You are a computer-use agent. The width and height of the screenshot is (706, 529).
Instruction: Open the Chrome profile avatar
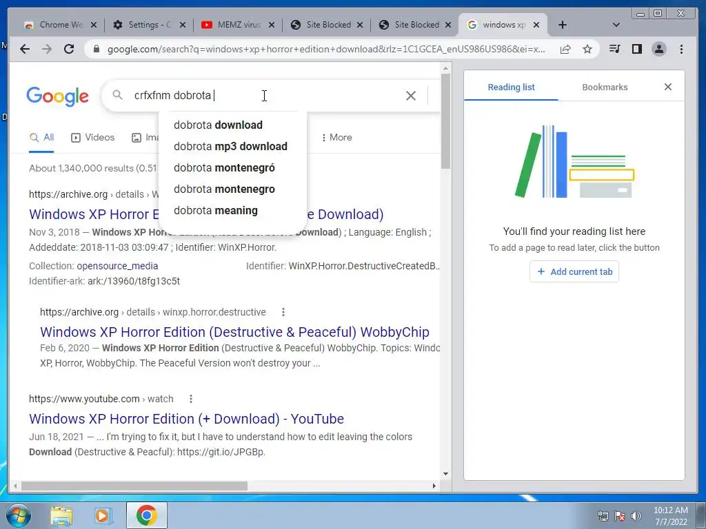pos(658,49)
